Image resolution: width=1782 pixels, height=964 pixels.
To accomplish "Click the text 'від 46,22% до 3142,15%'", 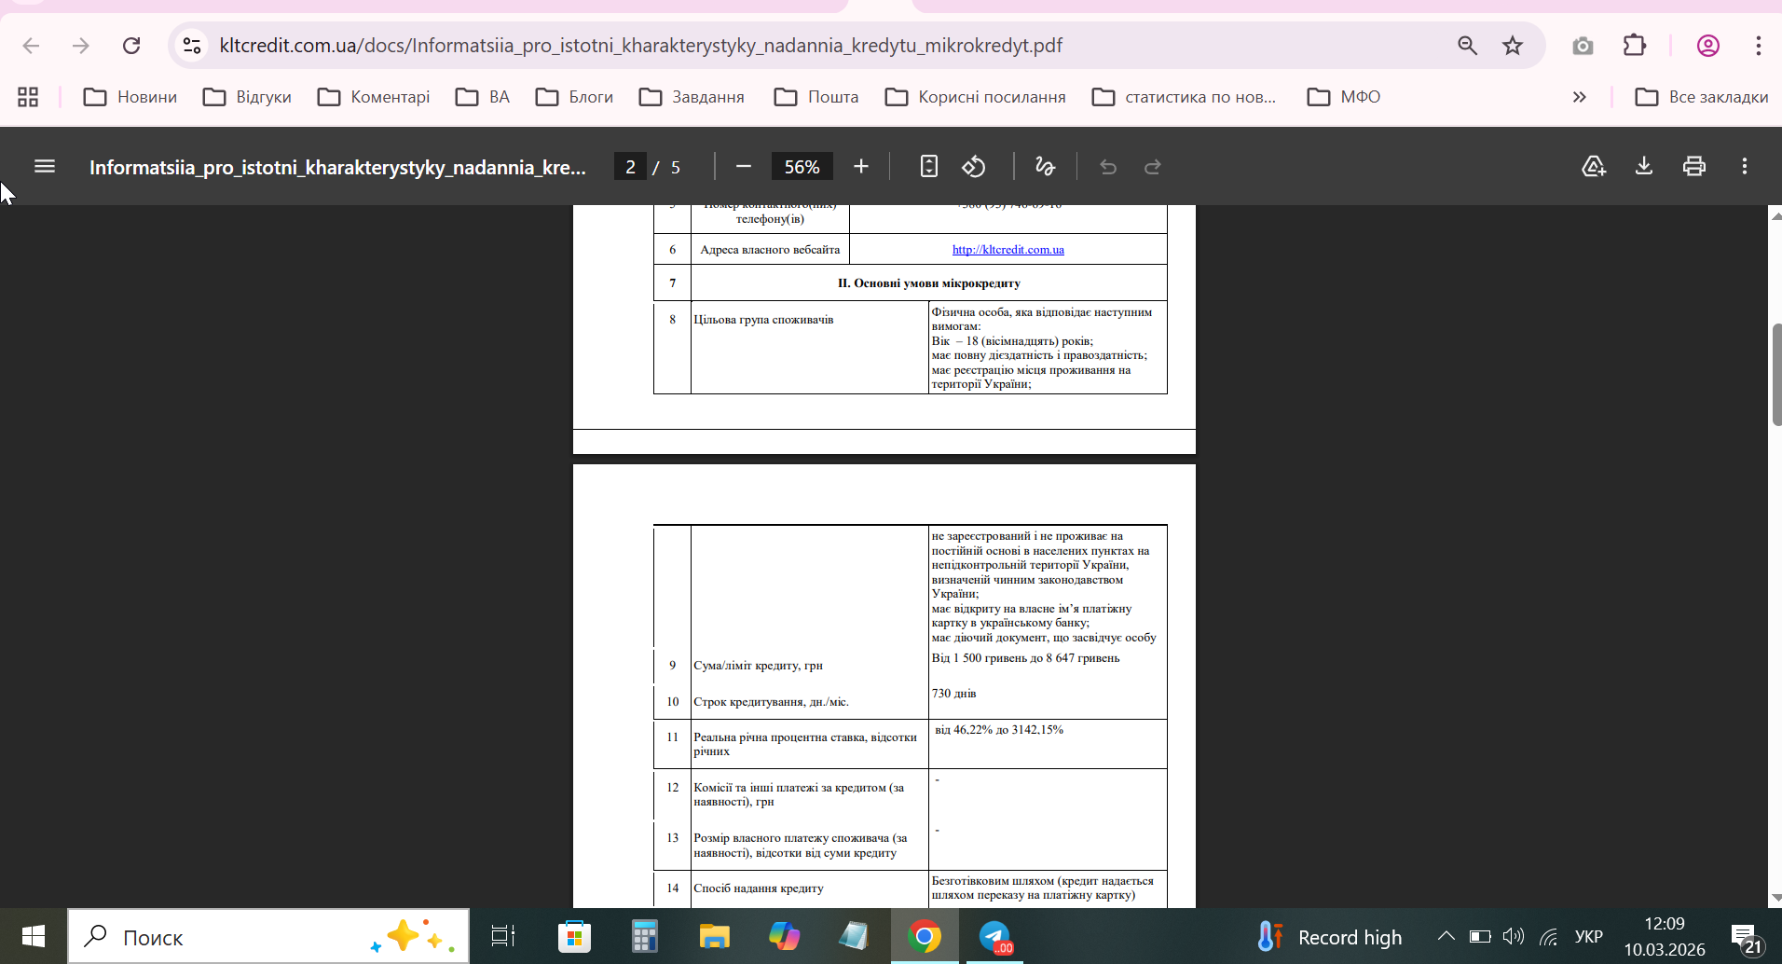I will 999,730.
